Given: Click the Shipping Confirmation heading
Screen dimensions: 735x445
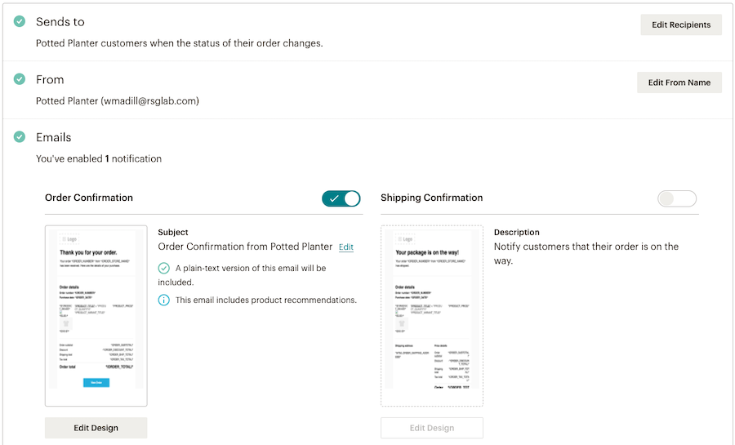Looking at the screenshot, I should 431,198.
